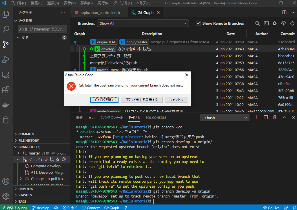Expand the FILE HISTORY section

(42, 141)
